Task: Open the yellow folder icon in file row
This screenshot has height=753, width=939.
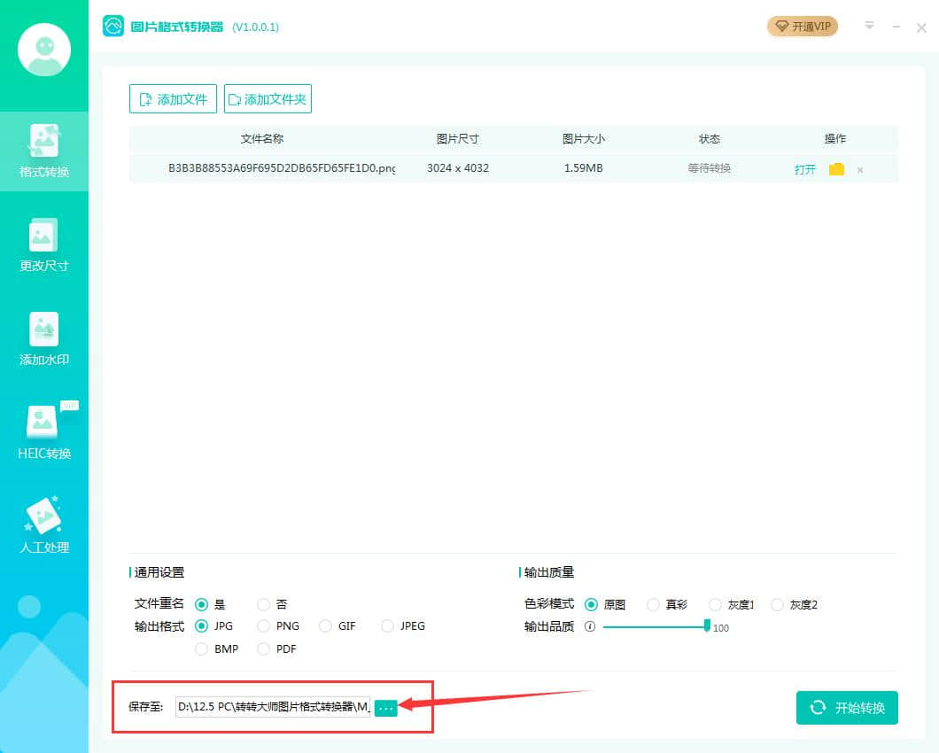Action: point(836,169)
